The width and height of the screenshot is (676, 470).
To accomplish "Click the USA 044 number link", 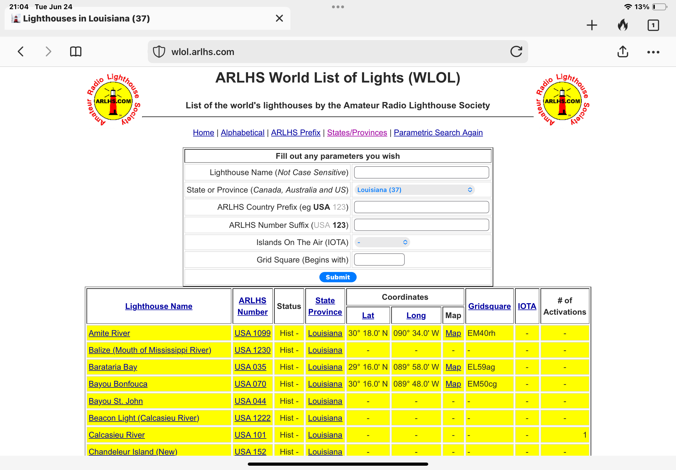I will [250, 401].
